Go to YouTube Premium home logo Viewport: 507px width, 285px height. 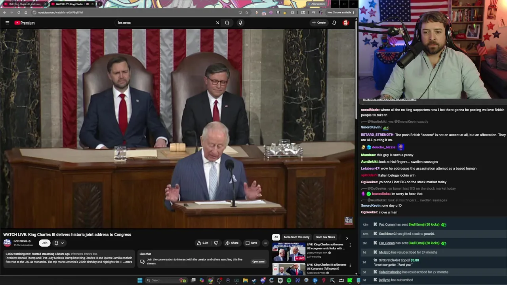(x=25, y=23)
